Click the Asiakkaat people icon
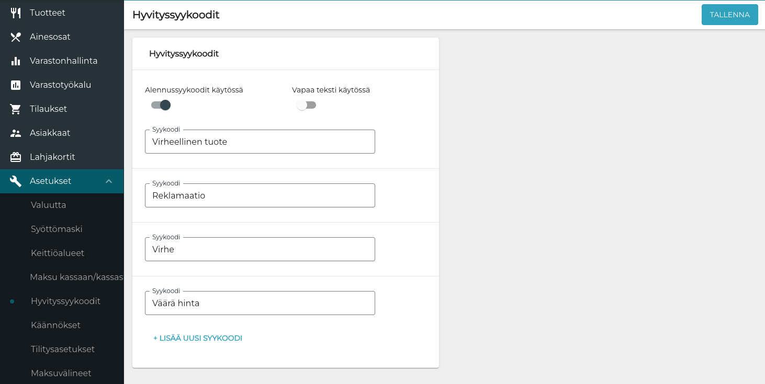Image resolution: width=765 pixels, height=384 pixels. pos(16,133)
